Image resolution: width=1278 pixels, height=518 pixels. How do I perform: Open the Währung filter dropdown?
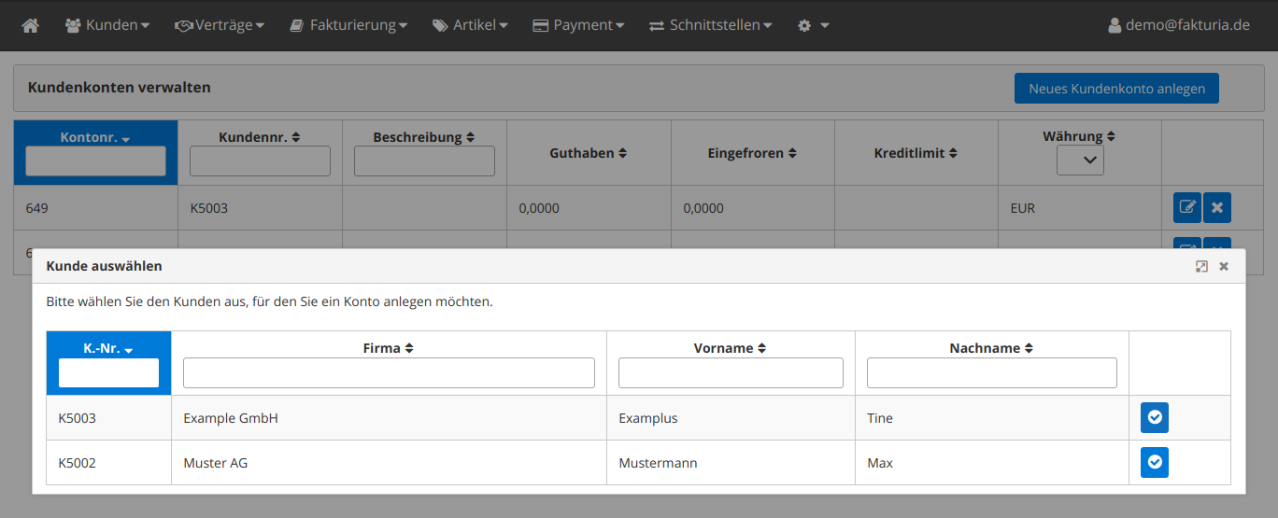pos(1080,161)
